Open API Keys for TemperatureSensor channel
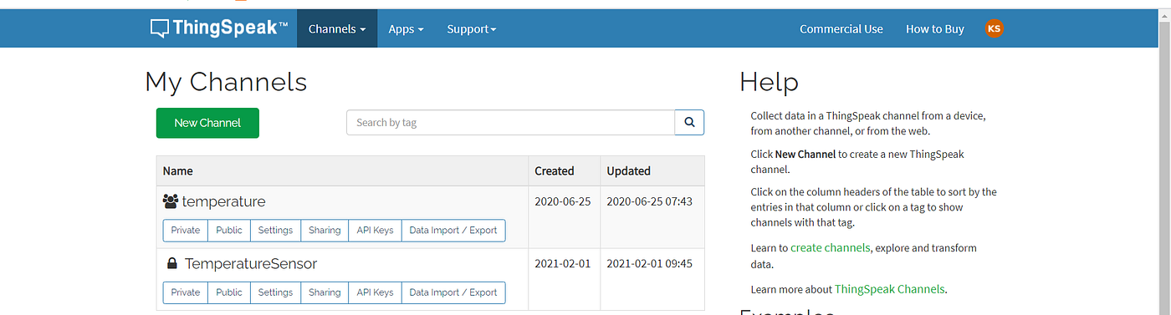Screen dimensions: 1171x315 [x=375, y=292]
